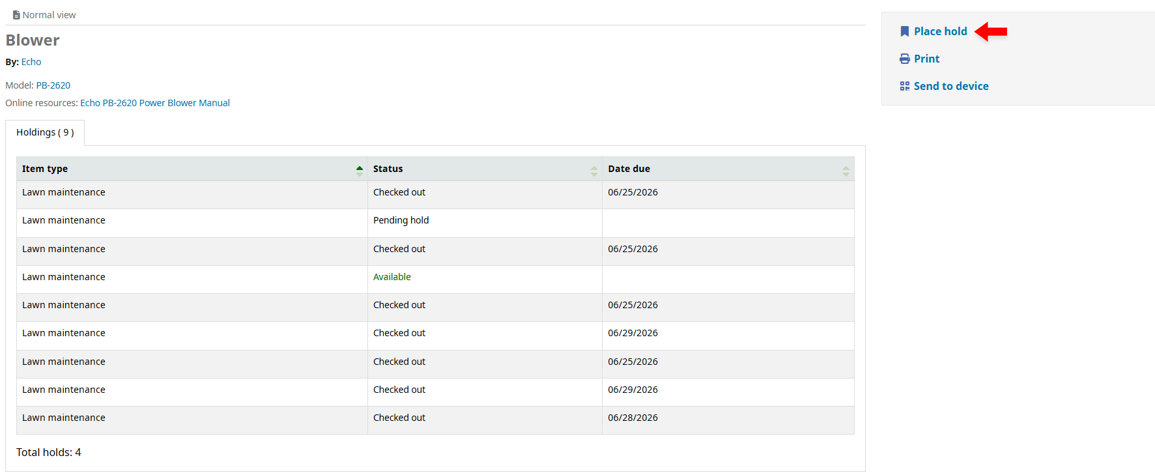
Task: Click the Item type column header
Action: click(x=192, y=169)
